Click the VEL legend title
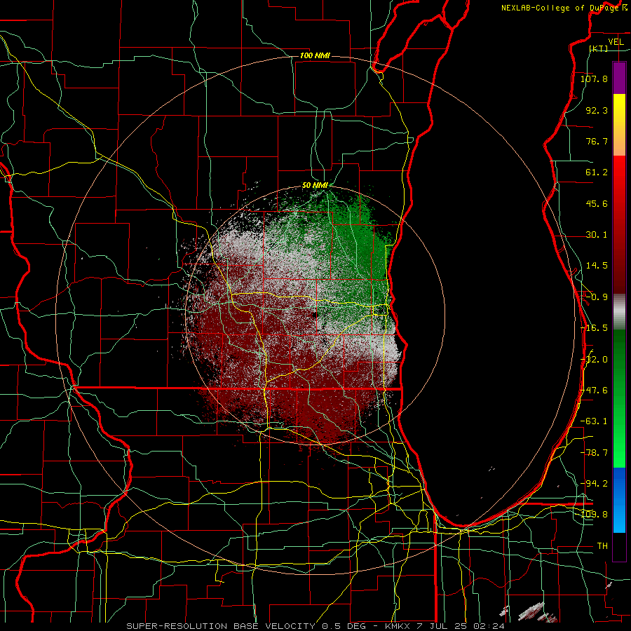Image resolution: width=631 pixels, height=631 pixels. (x=616, y=42)
